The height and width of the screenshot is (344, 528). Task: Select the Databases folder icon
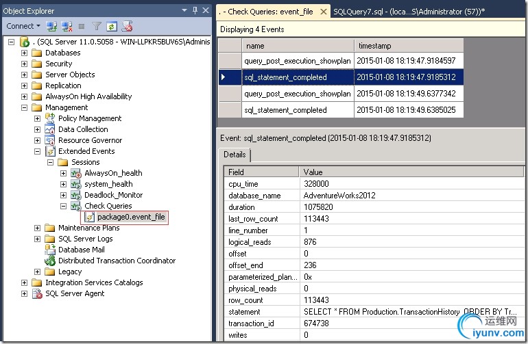coord(36,53)
